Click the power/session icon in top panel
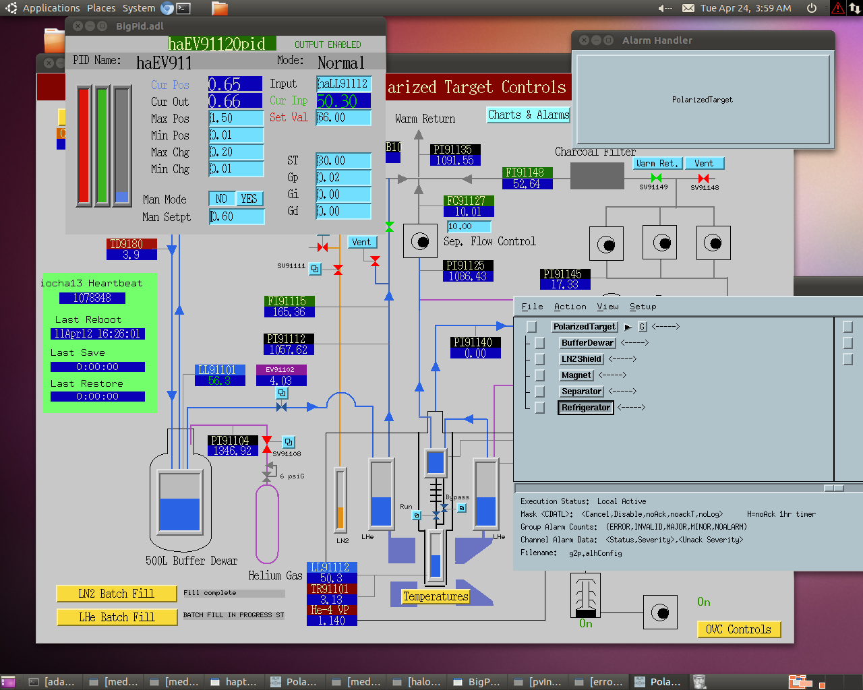This screenshot has width=863, height=690. (812, 8)
